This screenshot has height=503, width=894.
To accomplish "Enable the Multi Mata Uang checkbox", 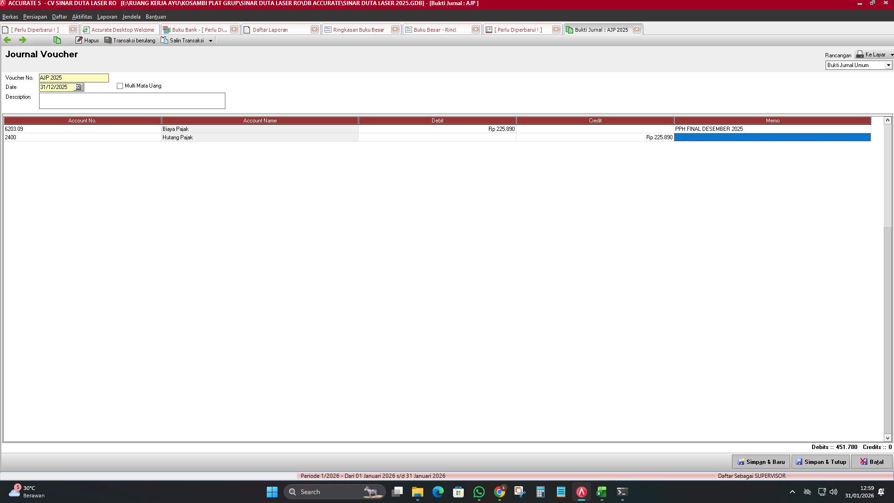I will (120, 86).
